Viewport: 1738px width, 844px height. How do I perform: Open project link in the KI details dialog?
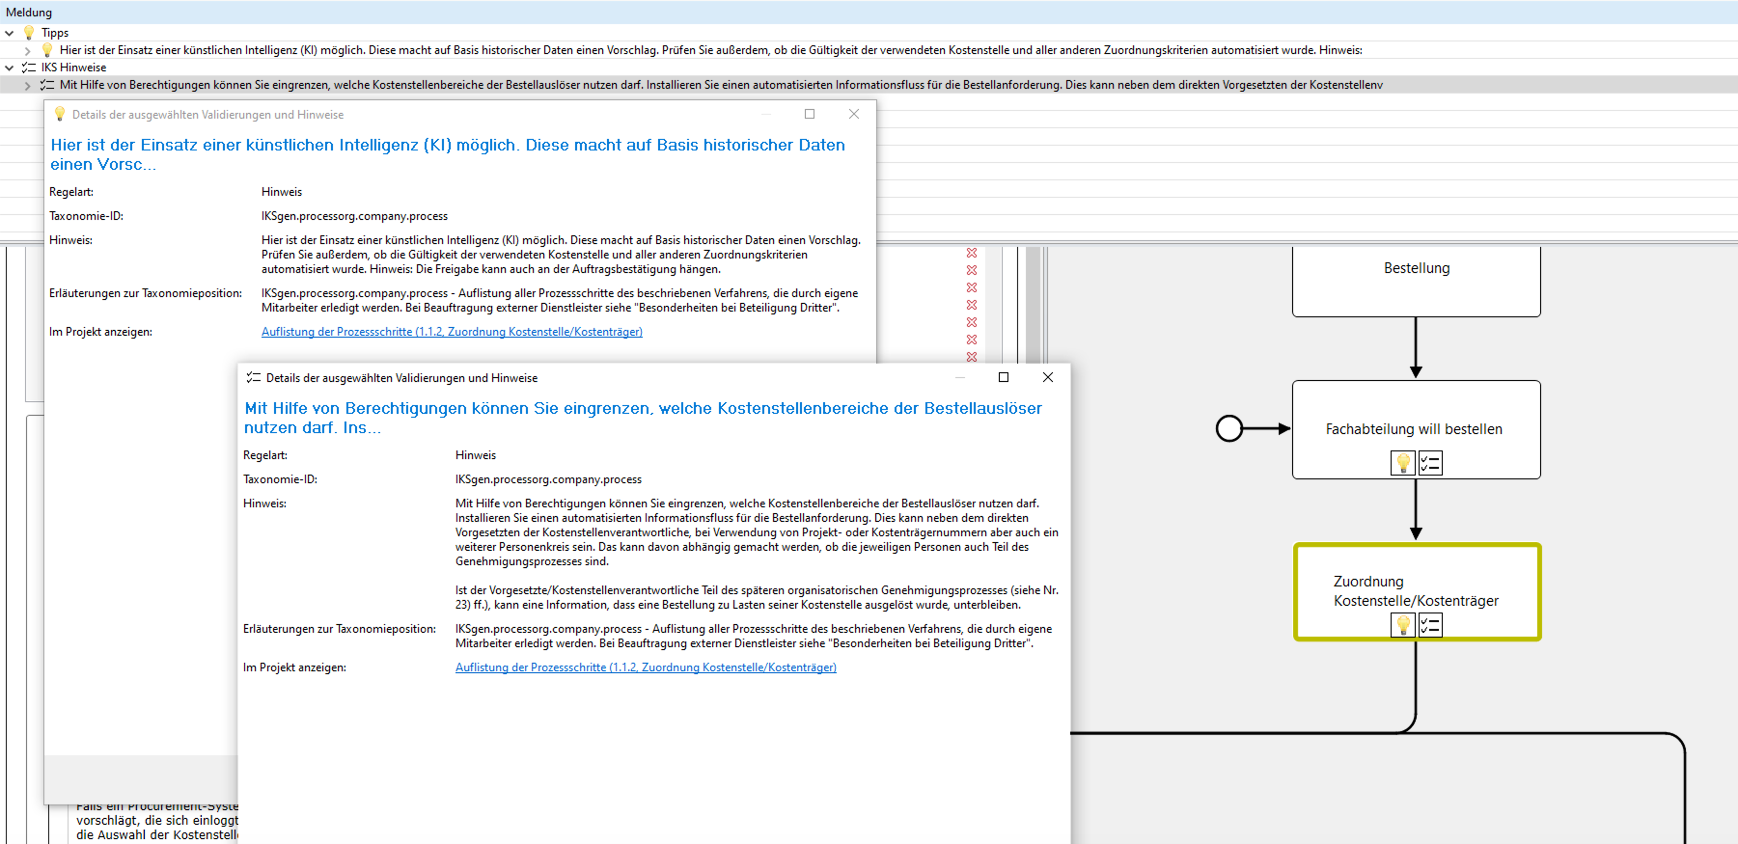451,332
